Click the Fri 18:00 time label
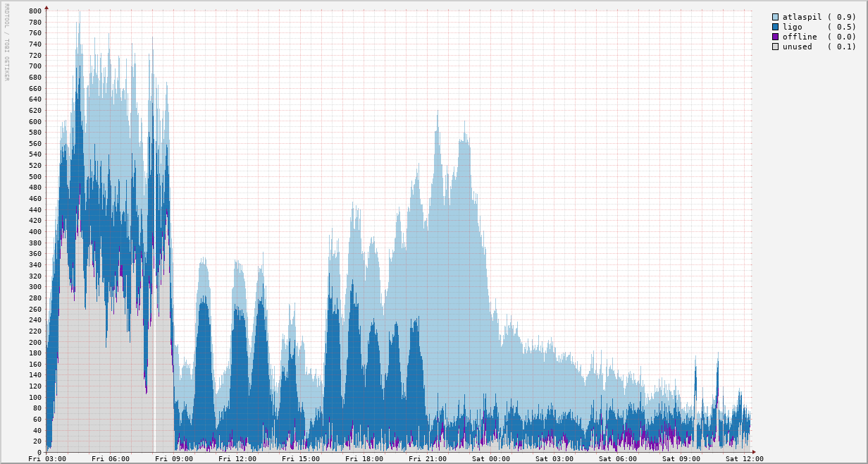 (x=364, y=458)
